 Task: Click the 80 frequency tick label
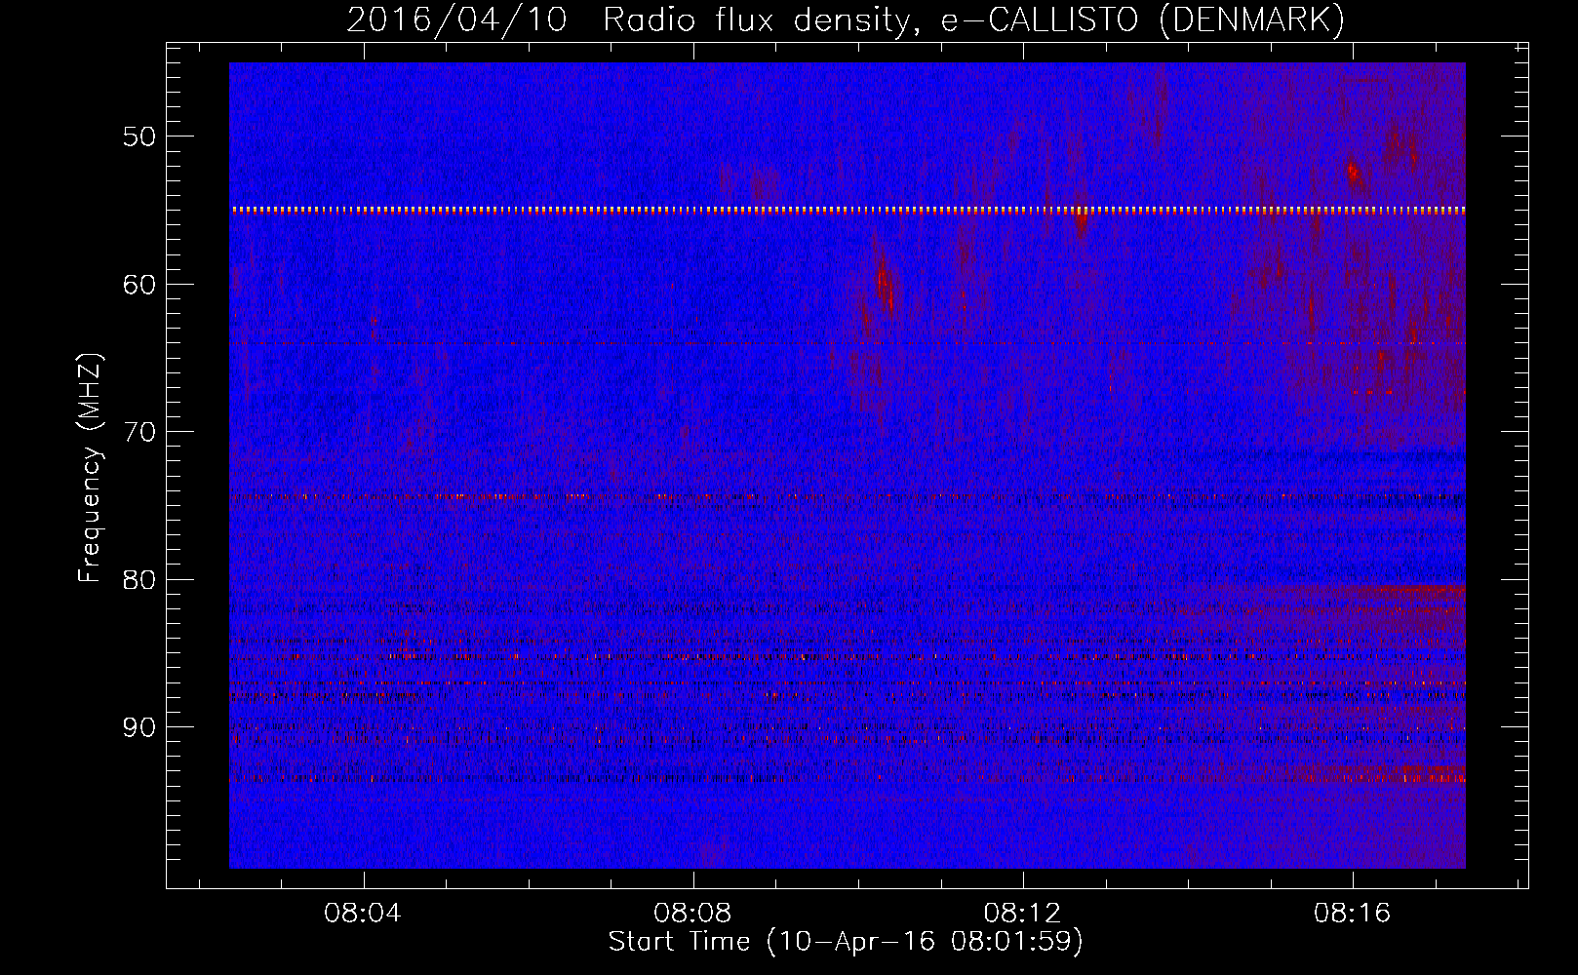pos(139,580)
